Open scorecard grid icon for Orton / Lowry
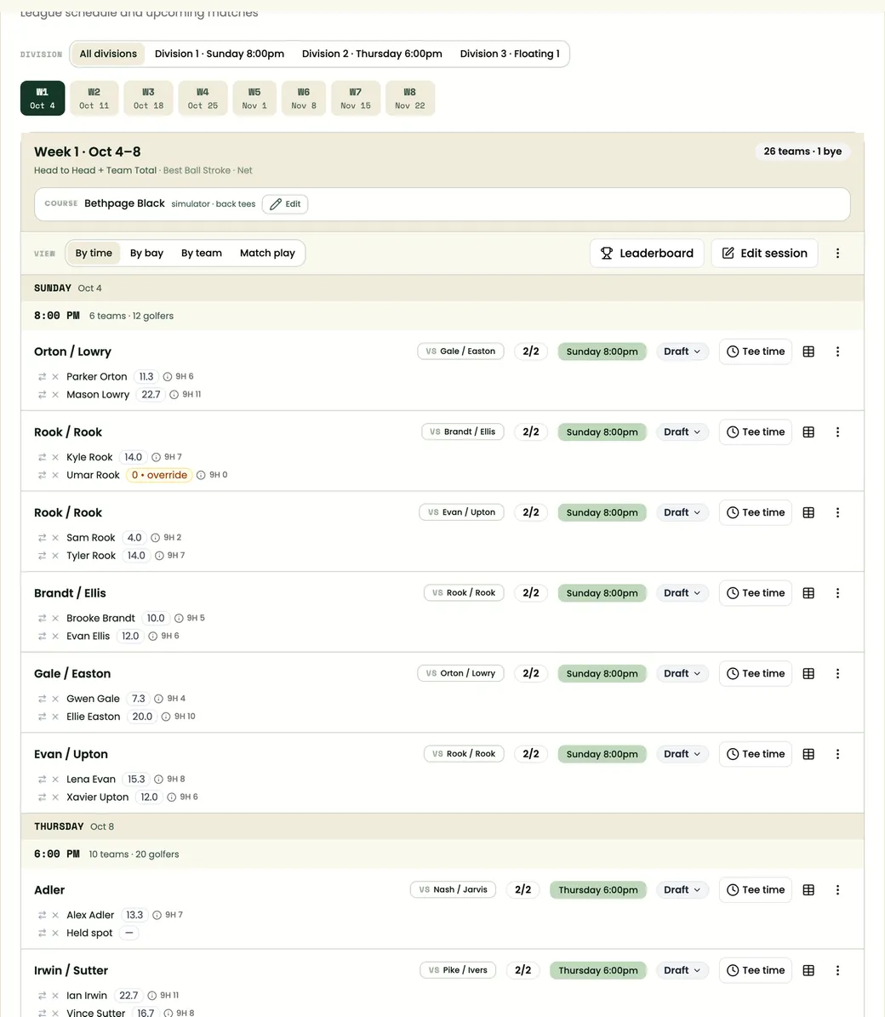 tap(808, 351)
